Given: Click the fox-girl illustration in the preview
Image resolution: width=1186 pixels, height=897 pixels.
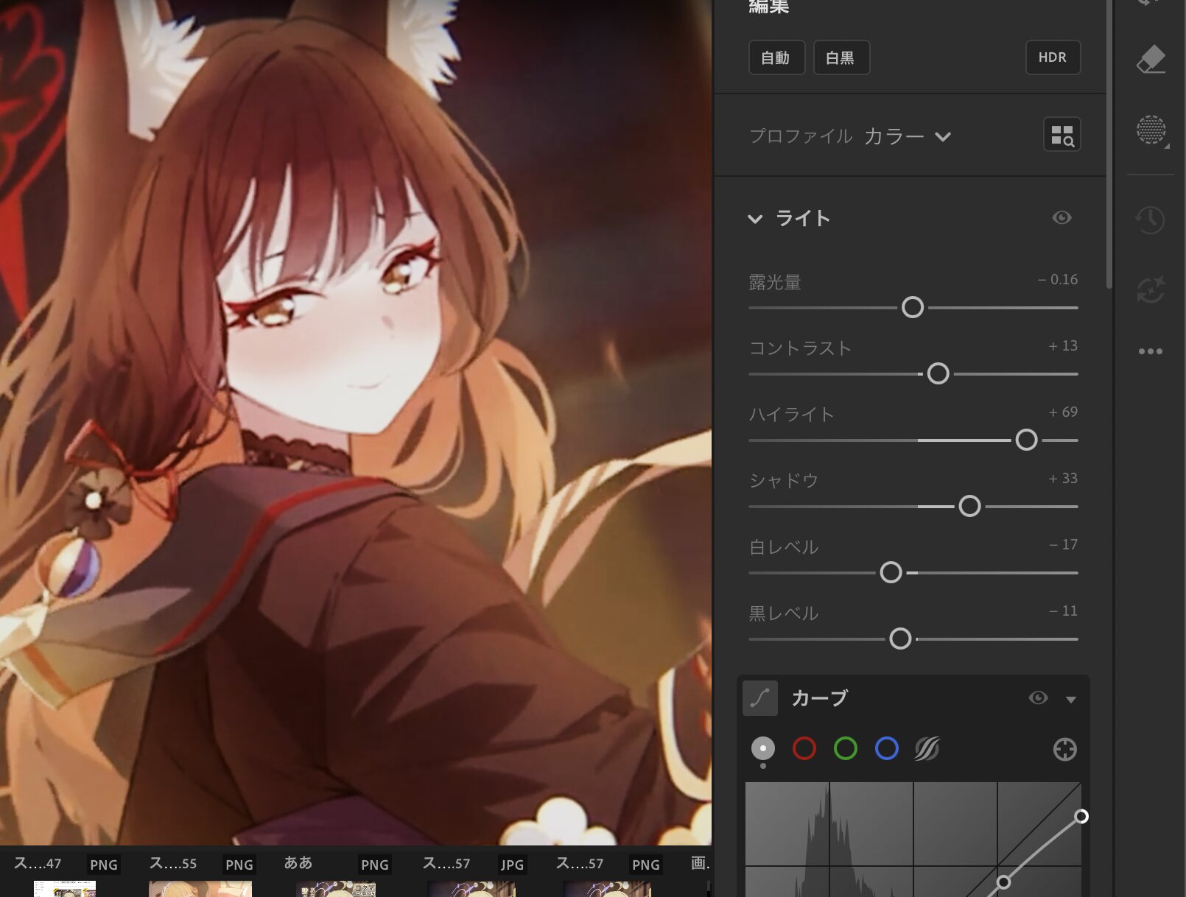Looking at the screenshot, I should coord(356,423).
